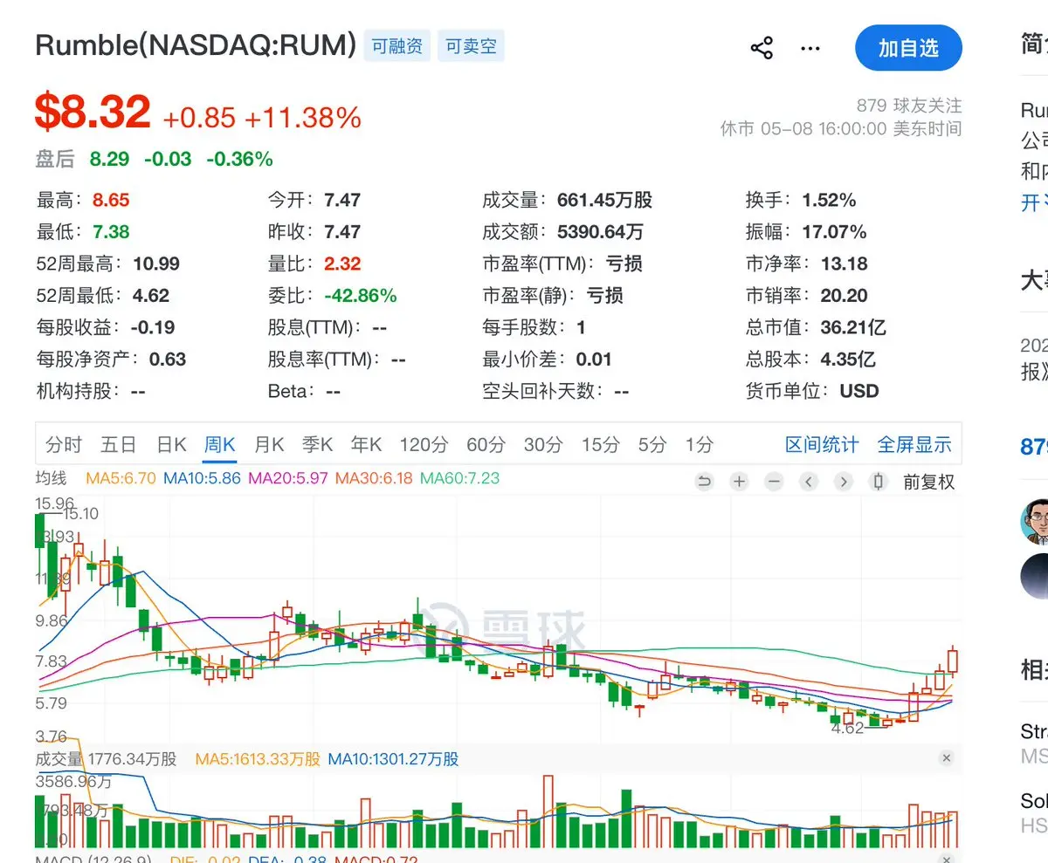Click the after-hours price 8.29
This screenshot has height=863, width=1048.
coord(109,159)
